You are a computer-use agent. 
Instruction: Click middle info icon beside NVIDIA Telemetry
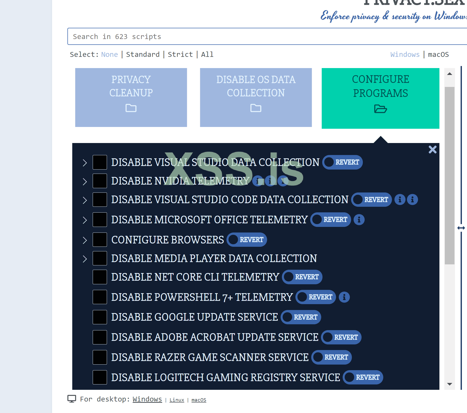tap(270, 181)
